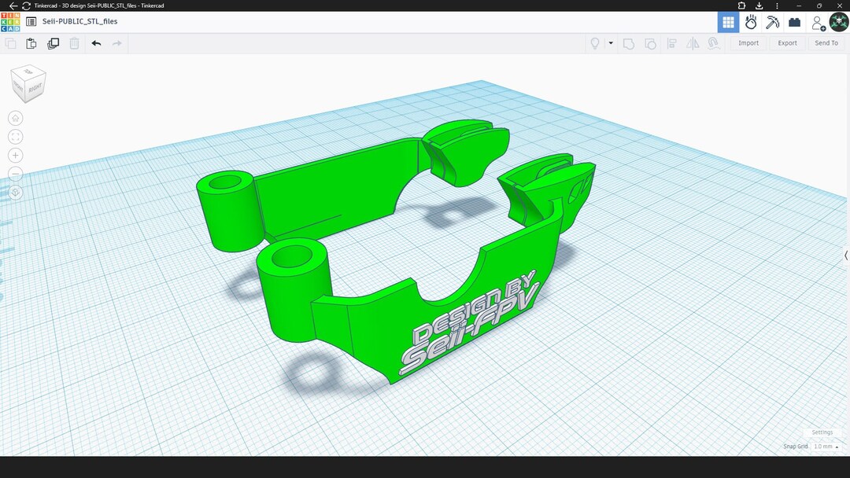Open Minecraft mode via the pickaxe icon
850x478 pixels.
coord(772,22)
